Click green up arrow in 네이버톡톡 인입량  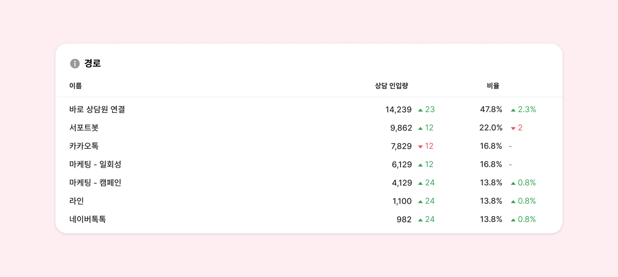point(420,220)
